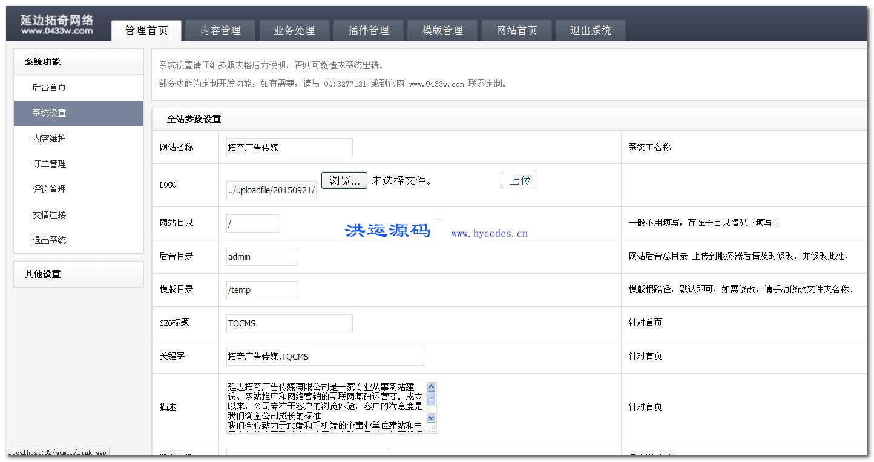Screen dimensions: 874x462
Task: Click the QQ:3277121 contact notice line
Action: coord(333,84)
